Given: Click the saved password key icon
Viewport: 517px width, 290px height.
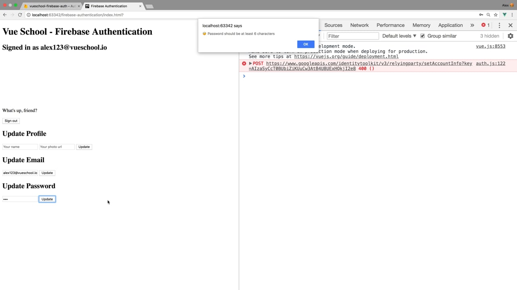Looking at the screenshot, I should [481, 15].
